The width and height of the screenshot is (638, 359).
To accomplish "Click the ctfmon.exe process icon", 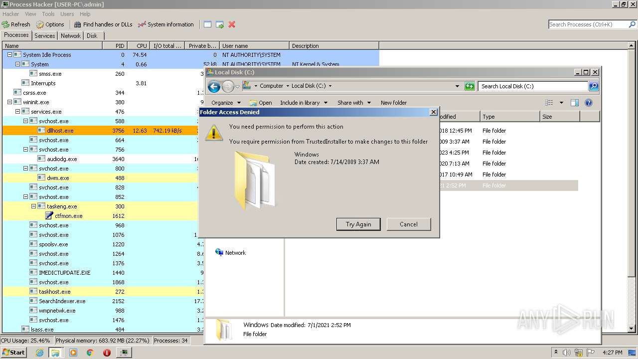I will point(49,216).
